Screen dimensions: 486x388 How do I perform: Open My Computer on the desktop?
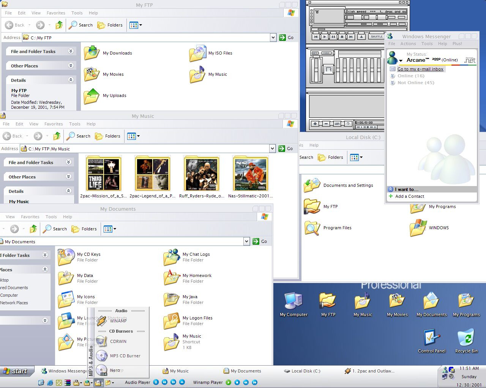point(293,304)
